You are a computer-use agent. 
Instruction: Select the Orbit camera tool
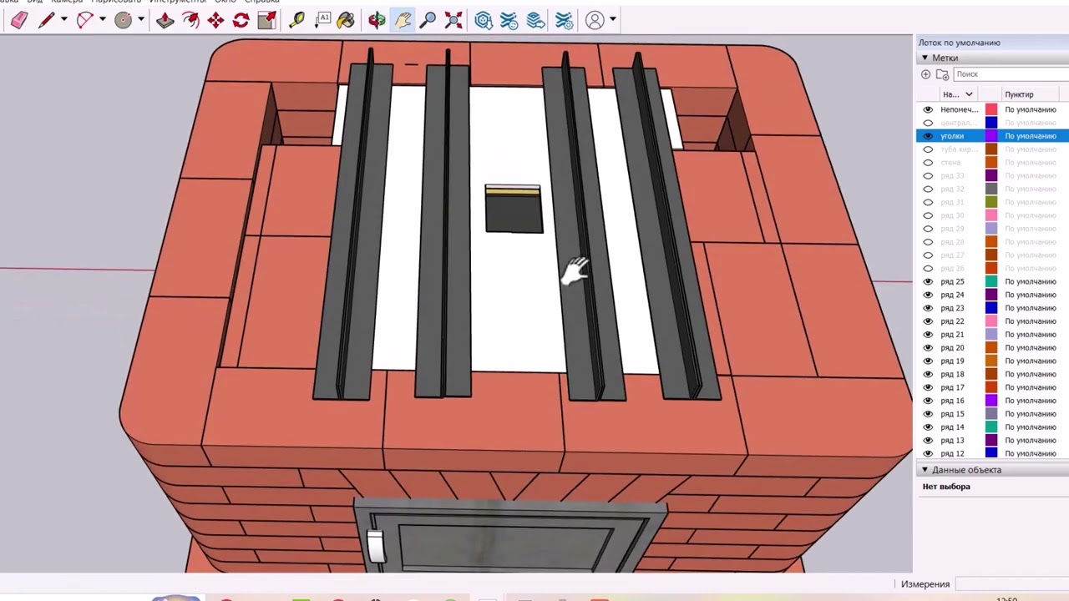click(377, 20)
